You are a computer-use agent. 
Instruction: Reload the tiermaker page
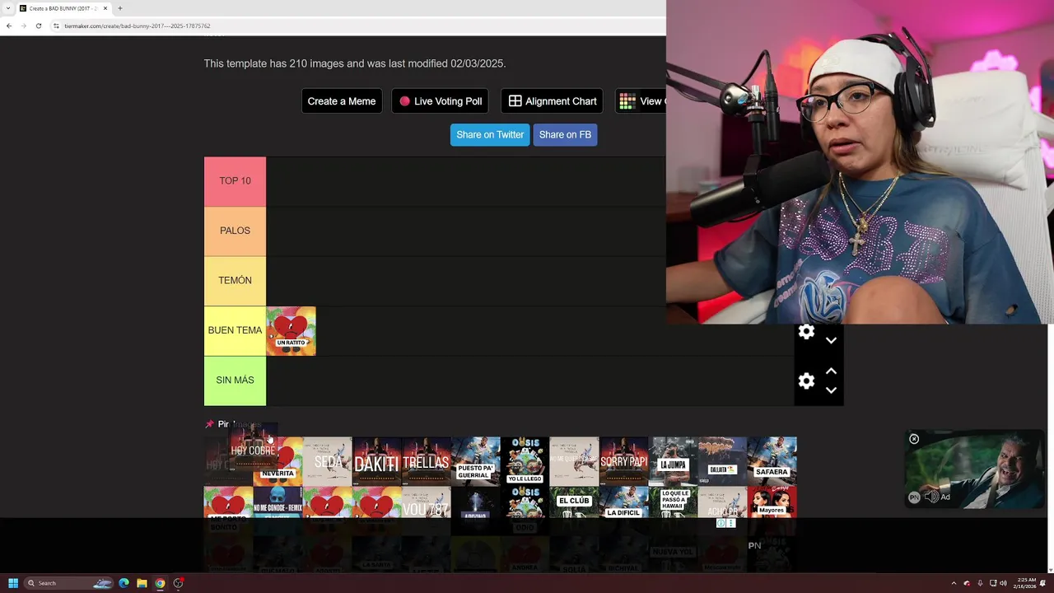tap(39, 26)
